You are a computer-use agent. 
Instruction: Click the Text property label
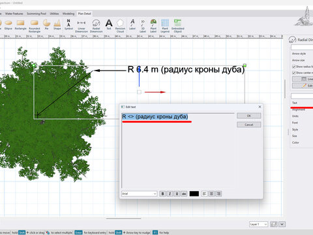[295, 102]
